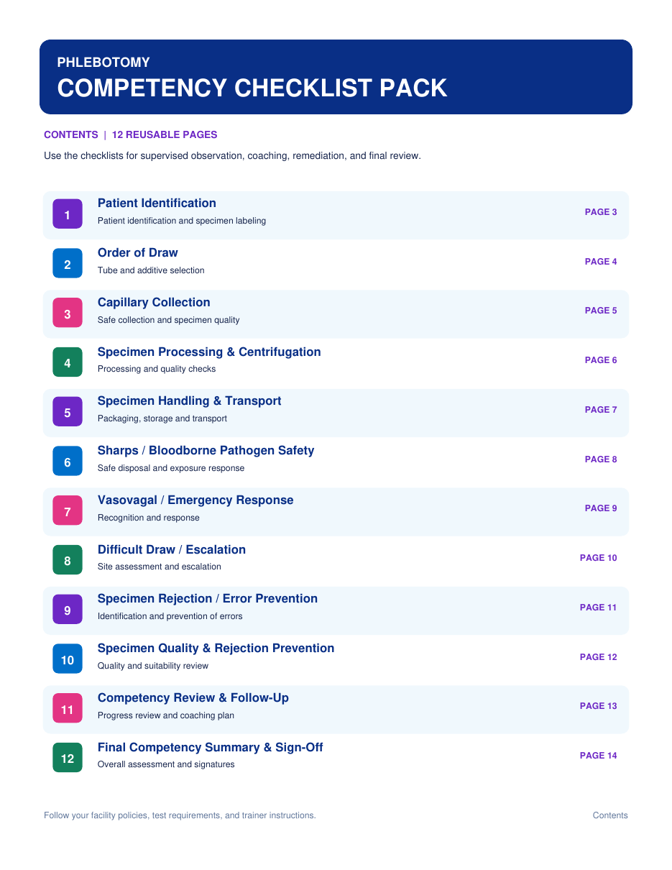Viewport: 672px width, 870px height.
Task: Click the 'Use the checklists for supervised observation' sentence
Action: (232, 155)
